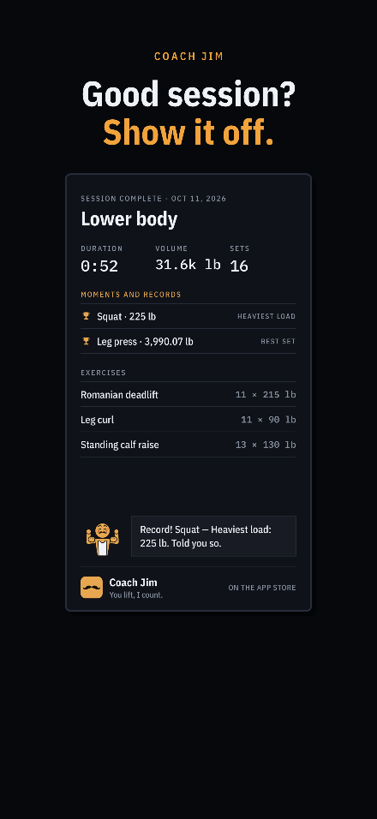Select the Romanian deadlift exercise row
377x819 pixels.
(188, 394)
